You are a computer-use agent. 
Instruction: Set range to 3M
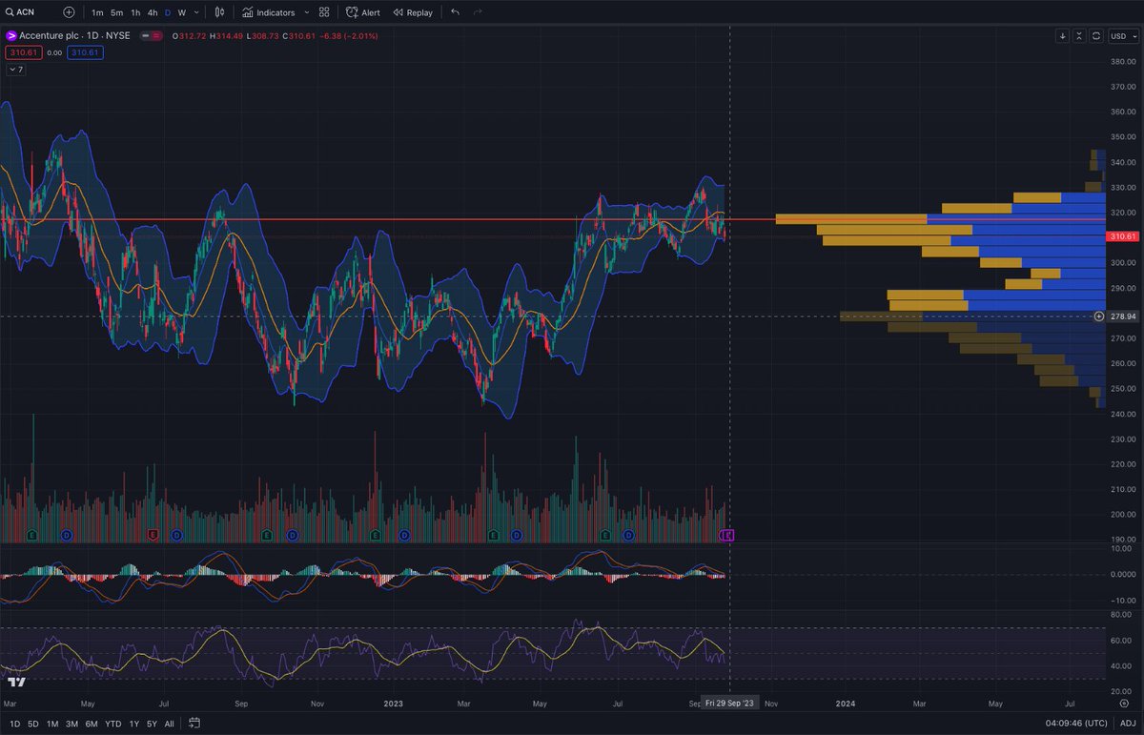pyautogui.click(x=71, y=723)
